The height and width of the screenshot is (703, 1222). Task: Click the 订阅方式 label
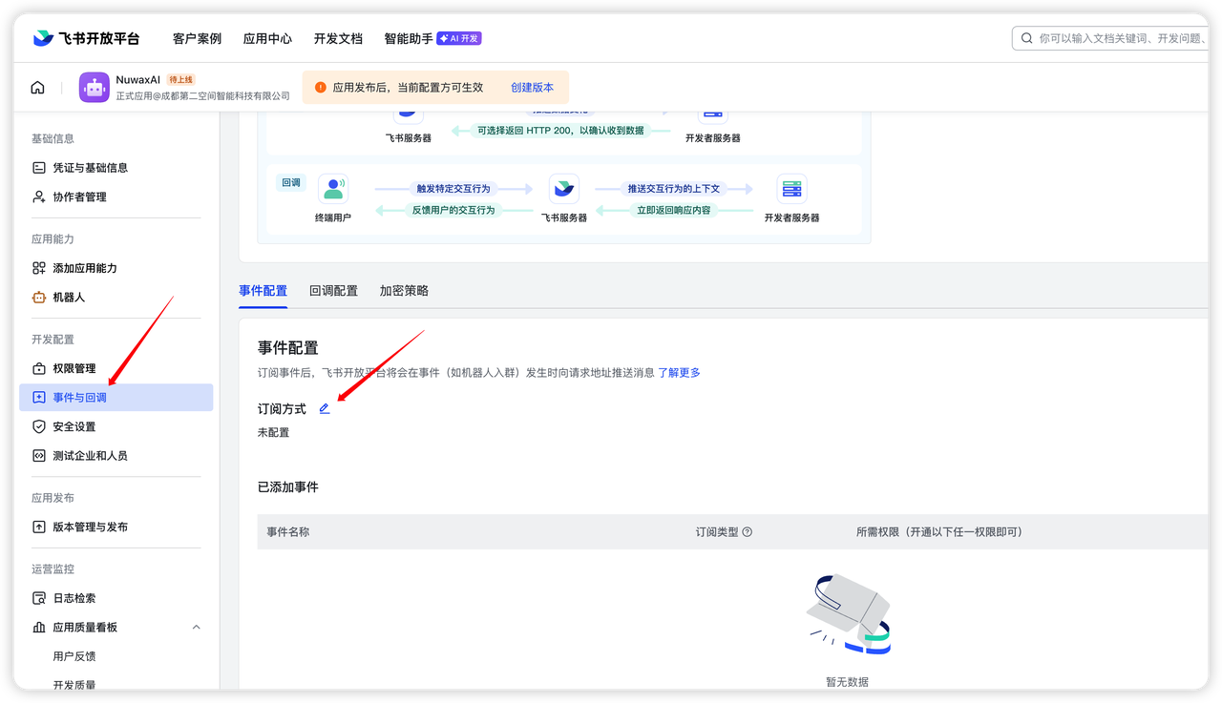tap(282, 409)
